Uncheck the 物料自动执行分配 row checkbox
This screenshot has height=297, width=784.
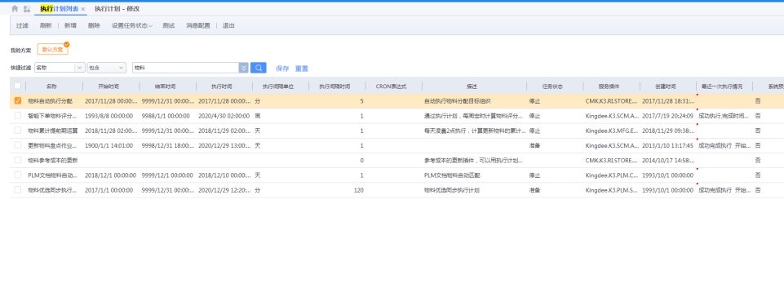coord(17,101)
